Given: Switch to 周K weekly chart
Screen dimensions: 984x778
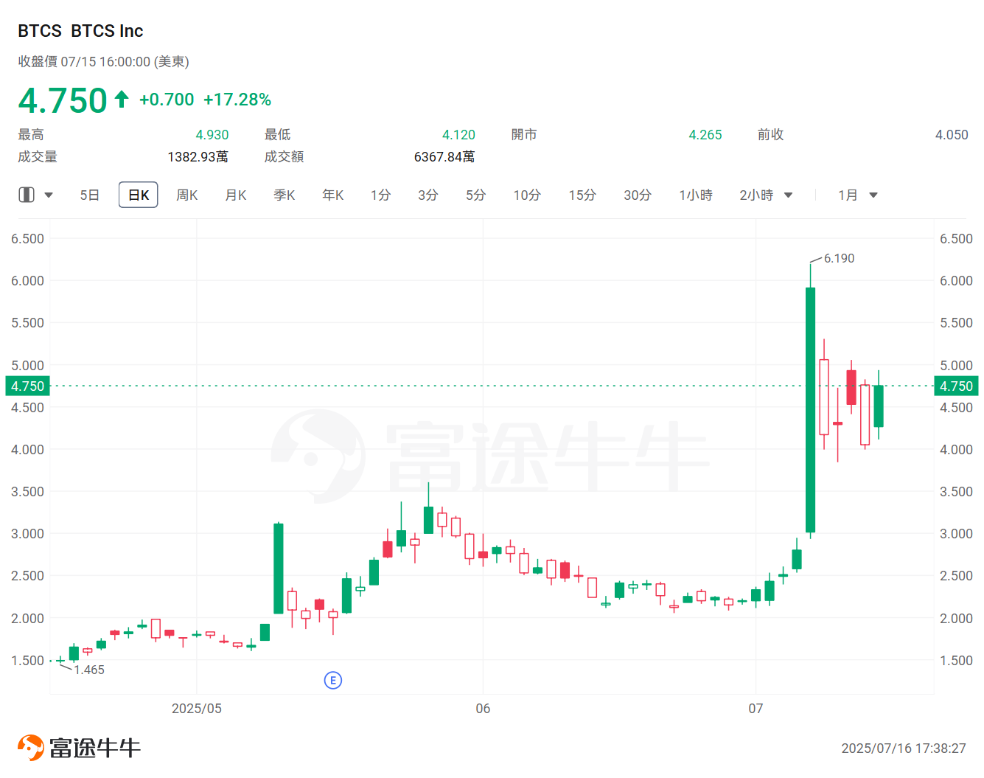Looking at the screenshot, I should tap(186, 195).
